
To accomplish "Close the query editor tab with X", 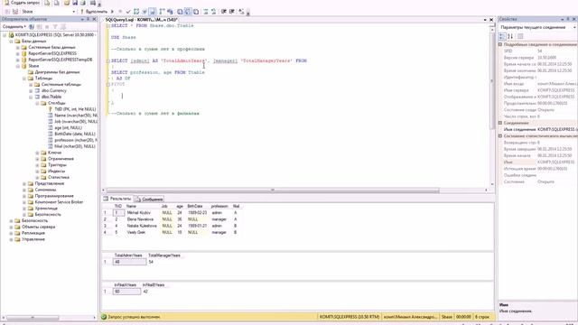I will tap(491, 20).
